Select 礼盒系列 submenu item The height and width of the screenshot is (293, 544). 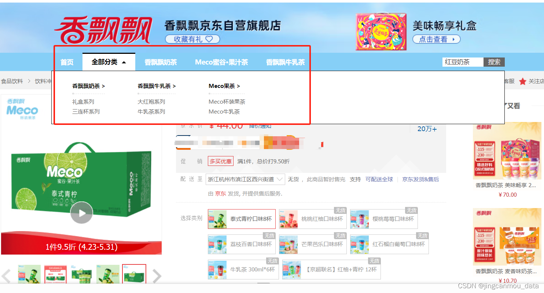[x=83, y=102]
